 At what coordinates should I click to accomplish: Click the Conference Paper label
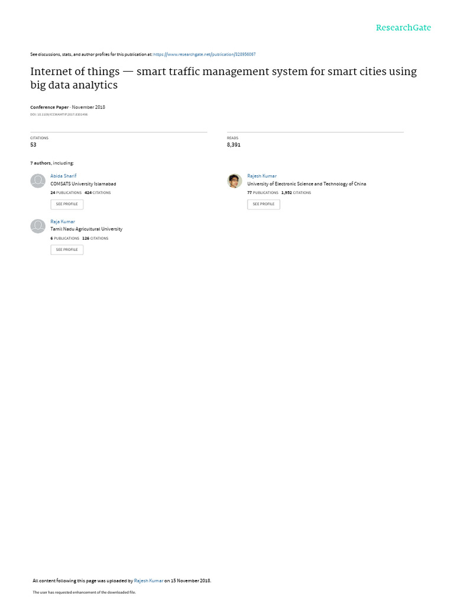pyautogui.click(x=50, y=107)
